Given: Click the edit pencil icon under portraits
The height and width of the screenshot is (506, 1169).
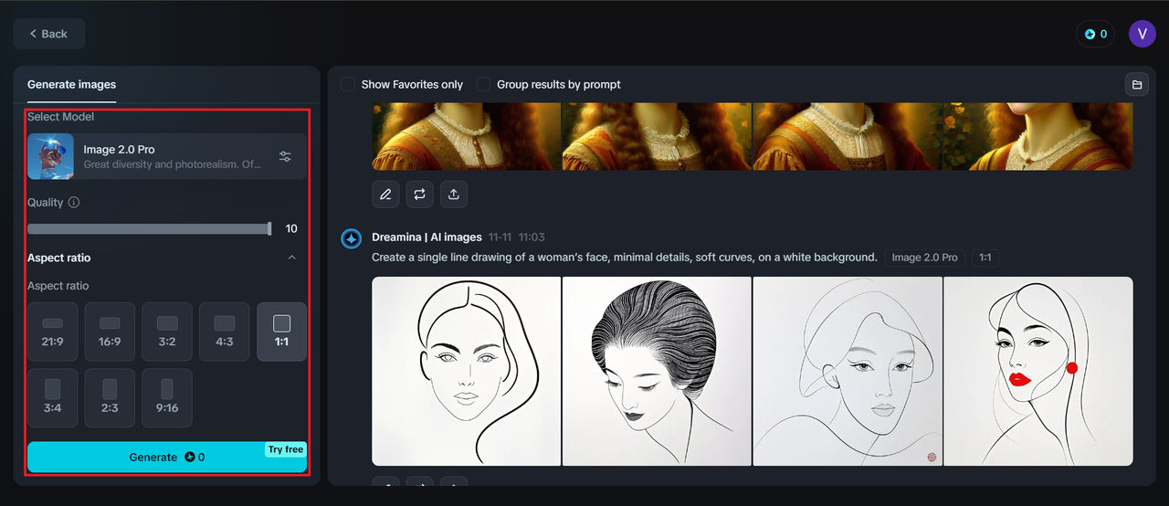Looking at the screenshot, I should pyautogui.click(x=385, y=194).
